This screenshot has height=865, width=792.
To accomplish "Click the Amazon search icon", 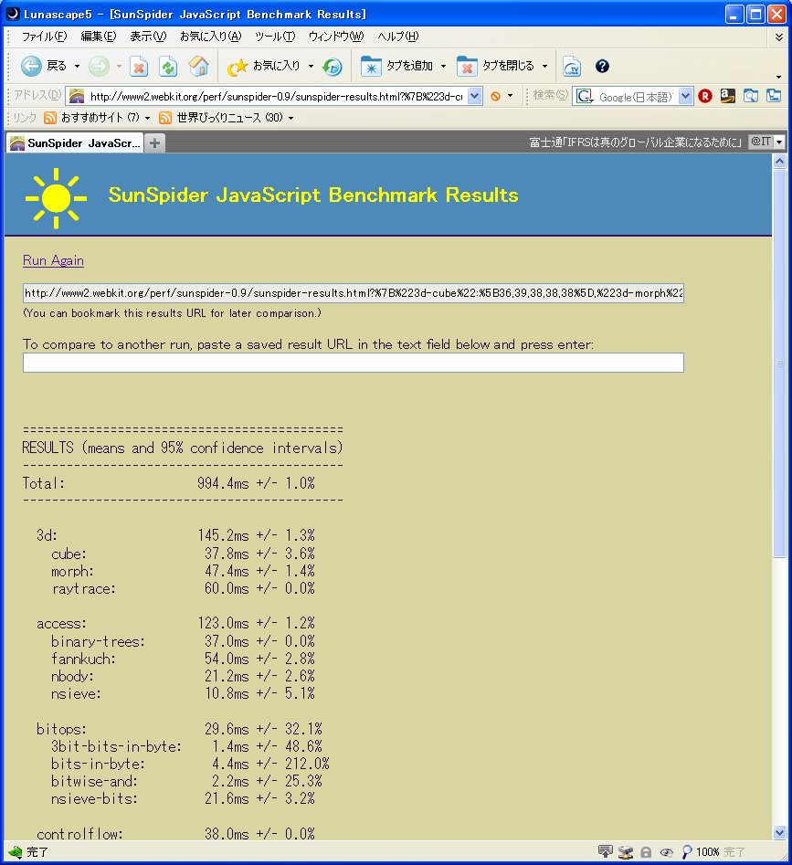I will click(x=727, y=96).
